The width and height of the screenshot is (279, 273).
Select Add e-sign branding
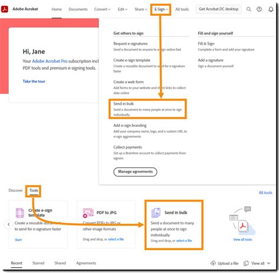(130, 126)
